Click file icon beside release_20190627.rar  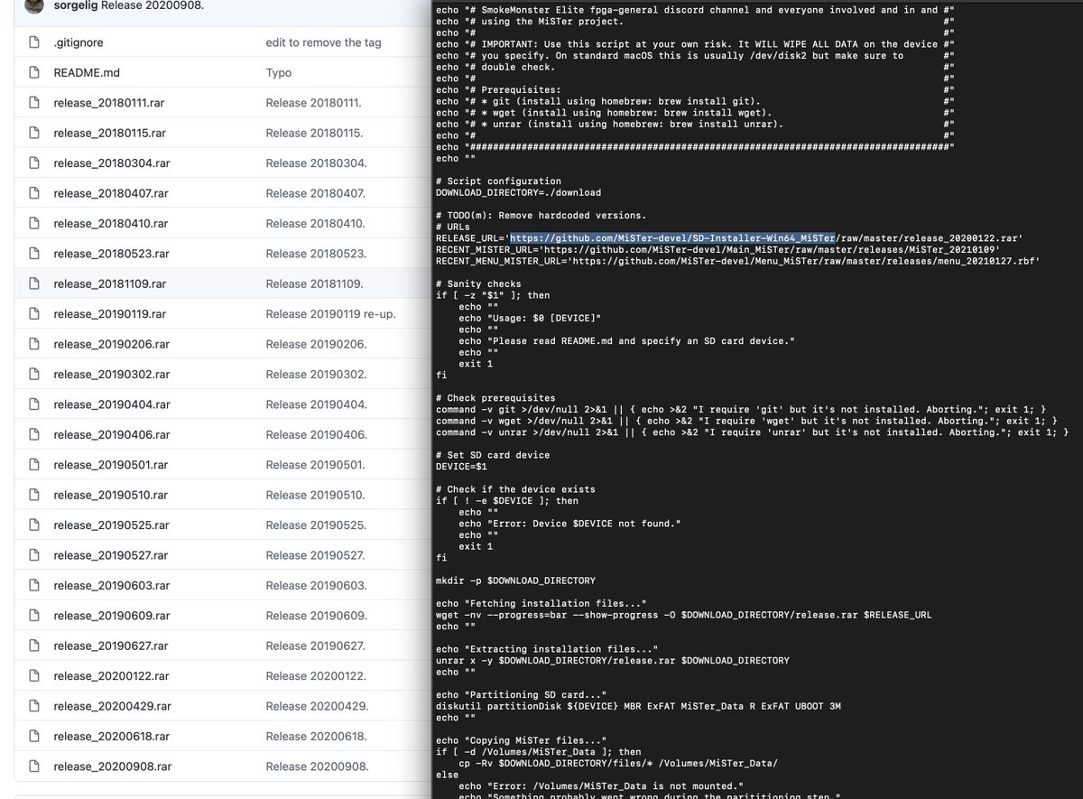(x=33, y=646)
